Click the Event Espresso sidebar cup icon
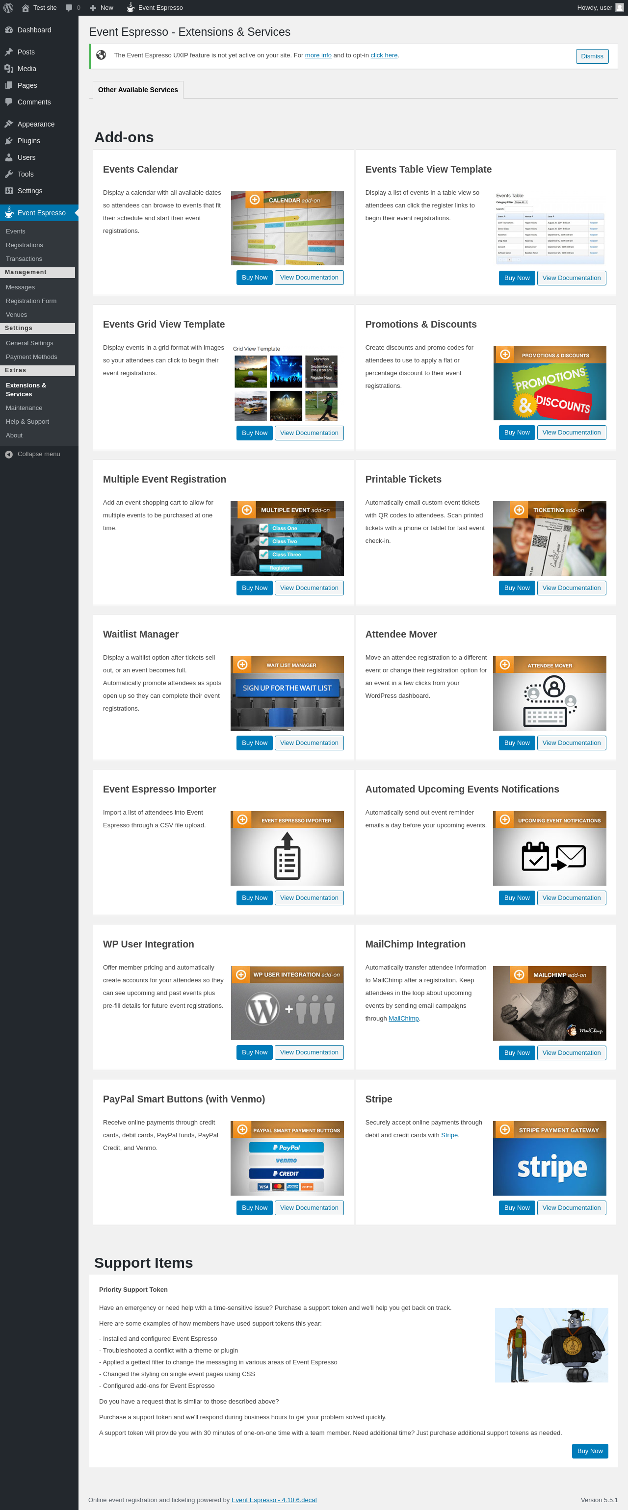The image size is (628, 1510). (x=9, y=213)
